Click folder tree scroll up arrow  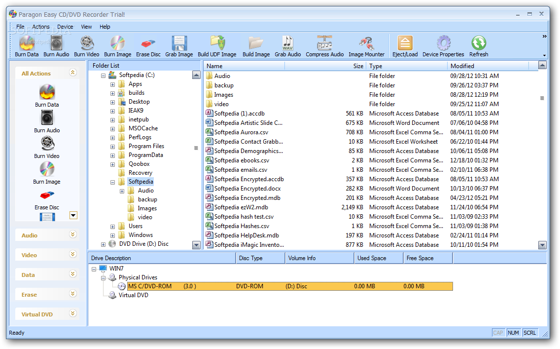196,75
